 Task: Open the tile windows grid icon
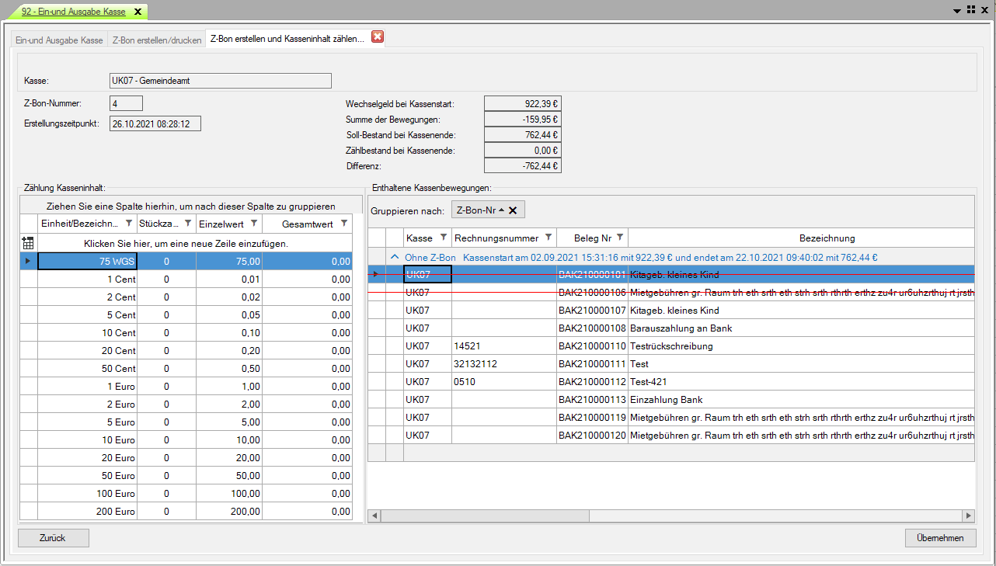coord(970,10)
